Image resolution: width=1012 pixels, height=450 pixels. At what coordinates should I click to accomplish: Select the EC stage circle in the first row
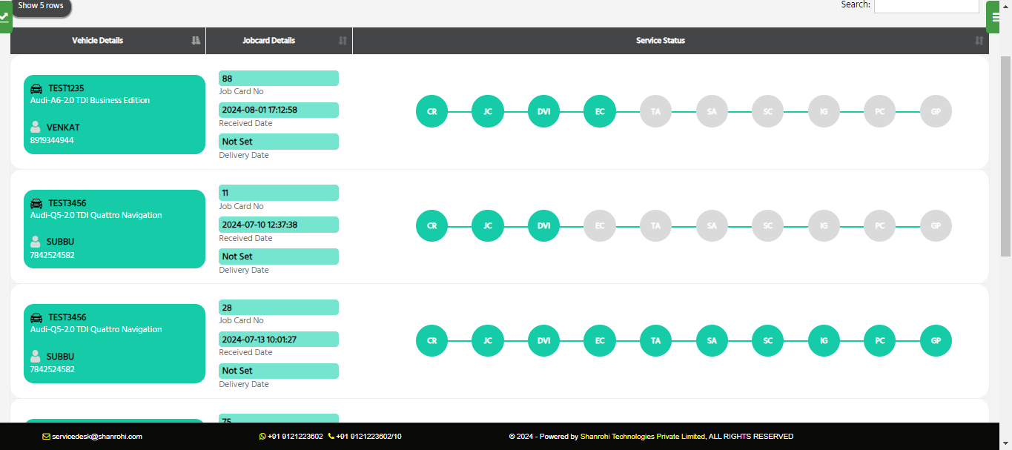point(600,111)
